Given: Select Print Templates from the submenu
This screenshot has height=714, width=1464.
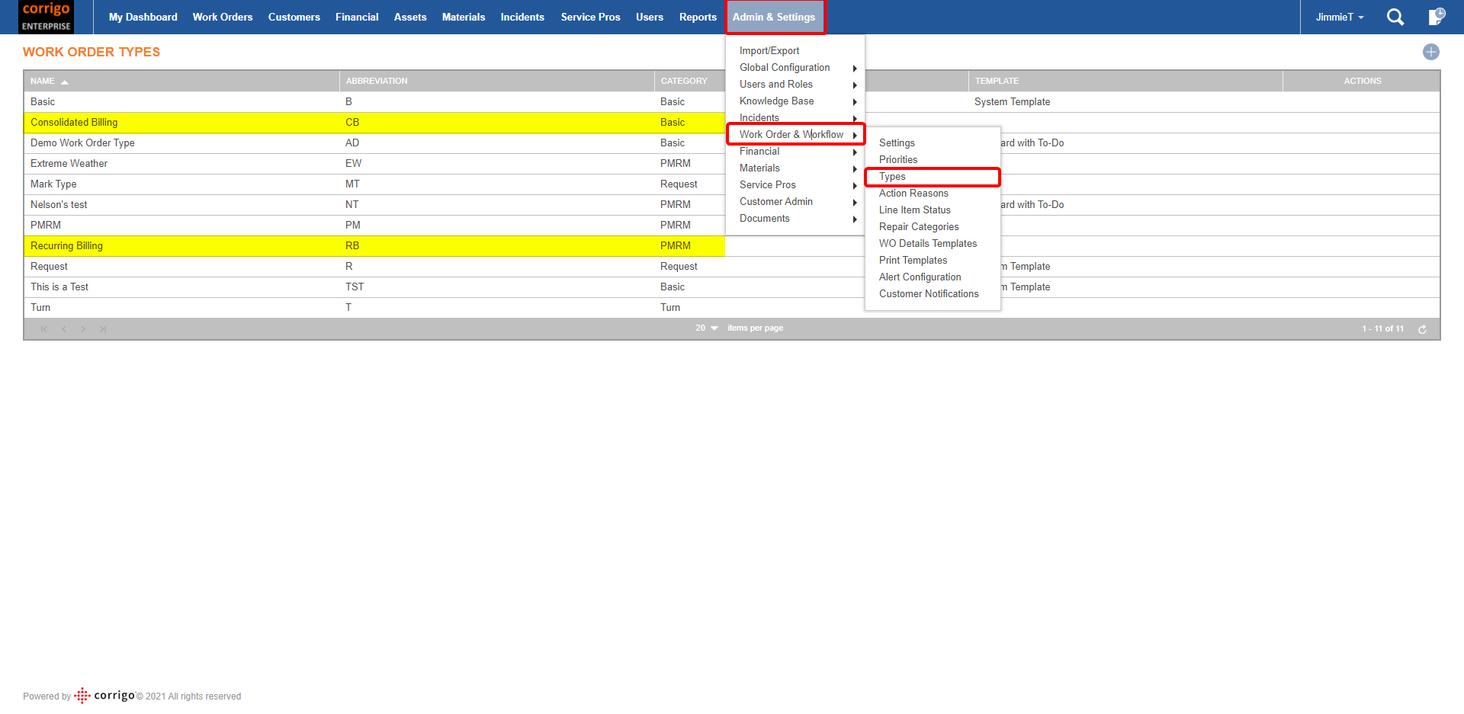Looking at the screenshot, I should click(x=913, y=260).
